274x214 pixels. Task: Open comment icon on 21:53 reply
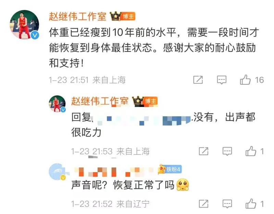tap(227, 151)
